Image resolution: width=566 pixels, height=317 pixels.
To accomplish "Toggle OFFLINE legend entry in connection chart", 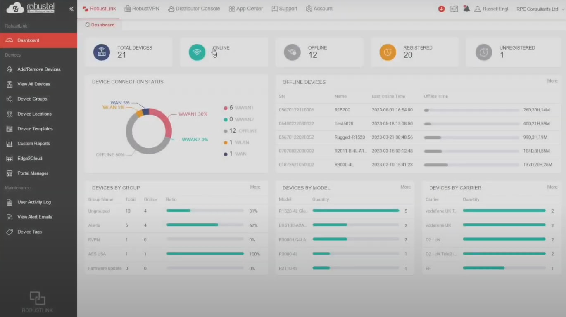I will pyautogui.click(x=240, y=131).
